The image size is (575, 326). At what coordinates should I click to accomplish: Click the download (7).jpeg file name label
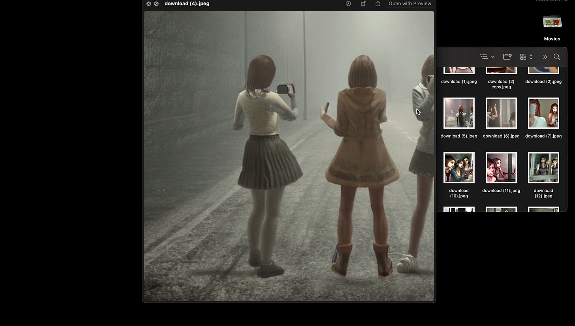(543, 136)
